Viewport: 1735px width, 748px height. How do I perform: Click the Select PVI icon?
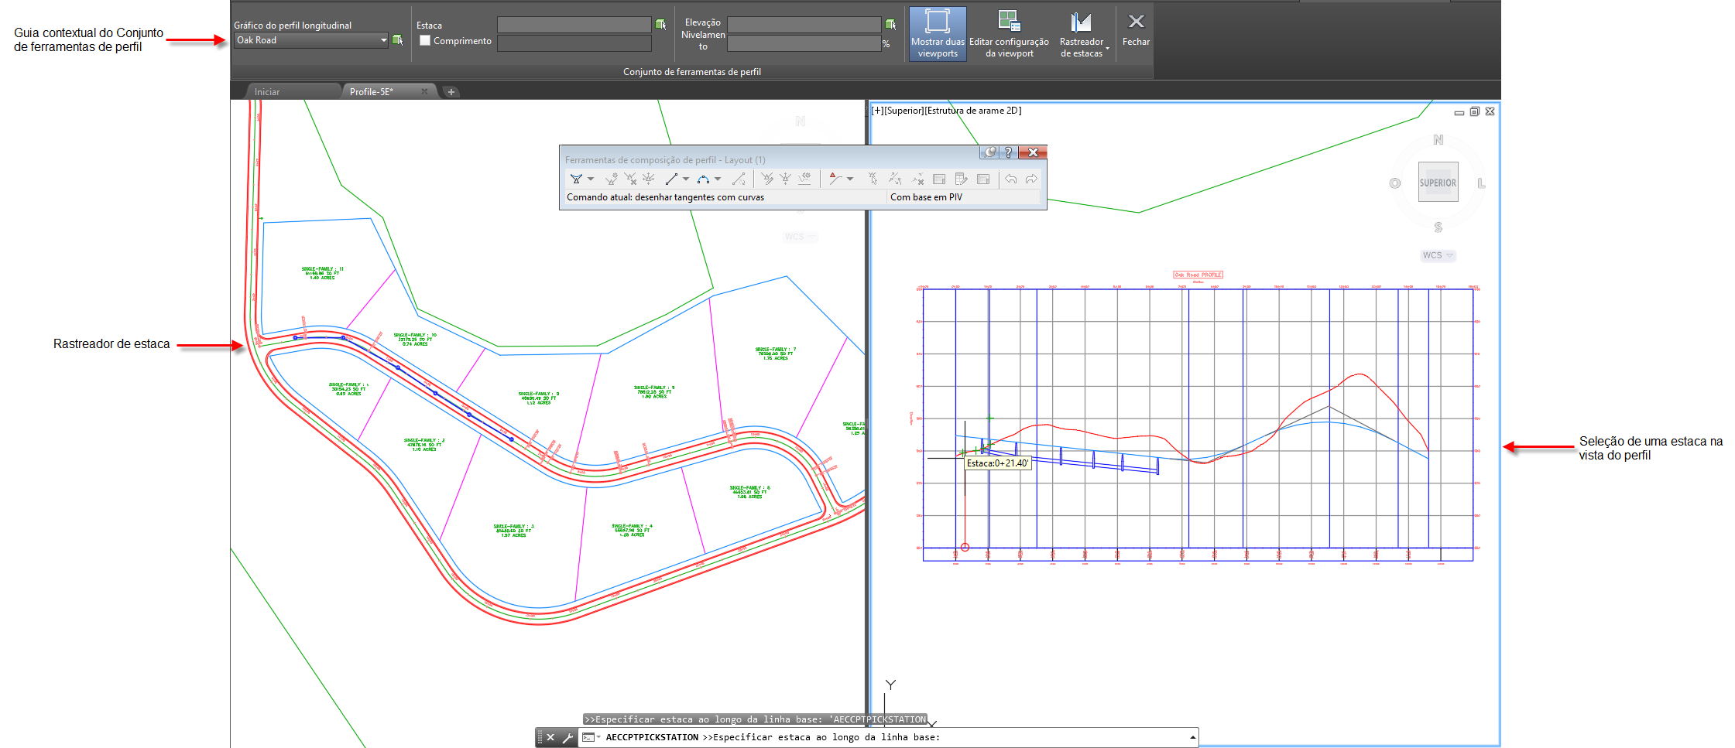(873, 179)
